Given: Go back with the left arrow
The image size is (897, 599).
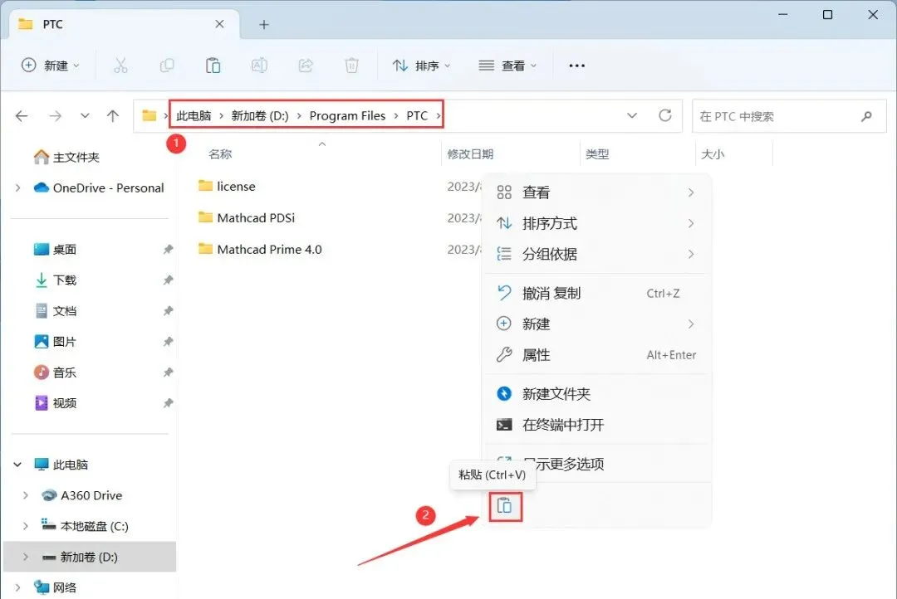Looking at the screenshot, I should point(22,116).
